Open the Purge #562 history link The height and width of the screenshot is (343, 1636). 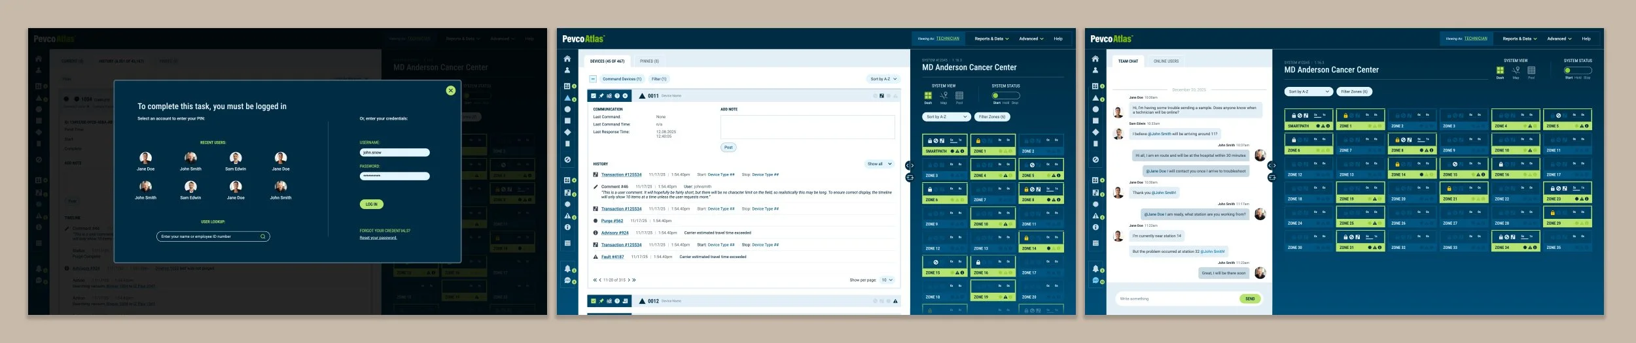612,221
